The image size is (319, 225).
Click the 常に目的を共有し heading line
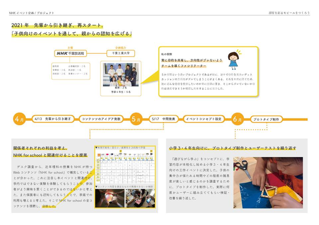click(192, 60)
